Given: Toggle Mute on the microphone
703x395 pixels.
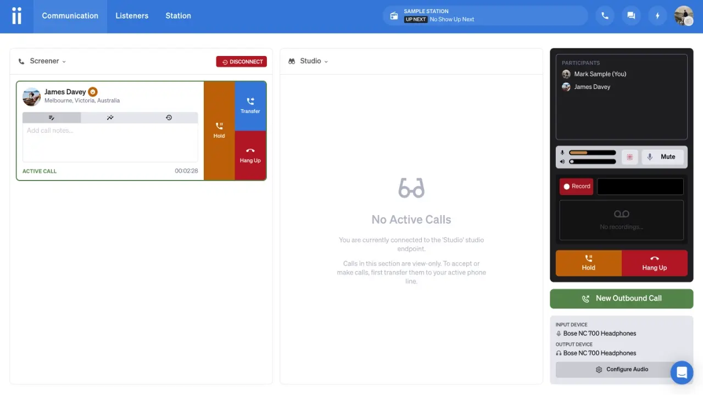Looking at the screenshot, I should [x=663, y=157].
